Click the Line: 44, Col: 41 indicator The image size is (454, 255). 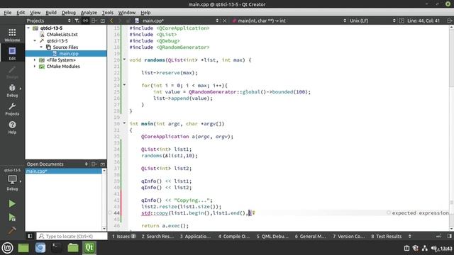pos(423,21)
